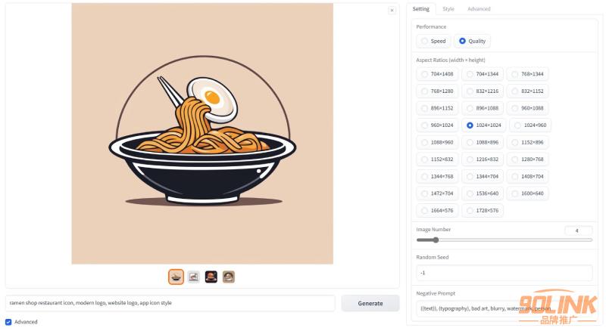This screenshot has height=331, width=606.
Task: Click the Image Number value box
Action: 578,230
